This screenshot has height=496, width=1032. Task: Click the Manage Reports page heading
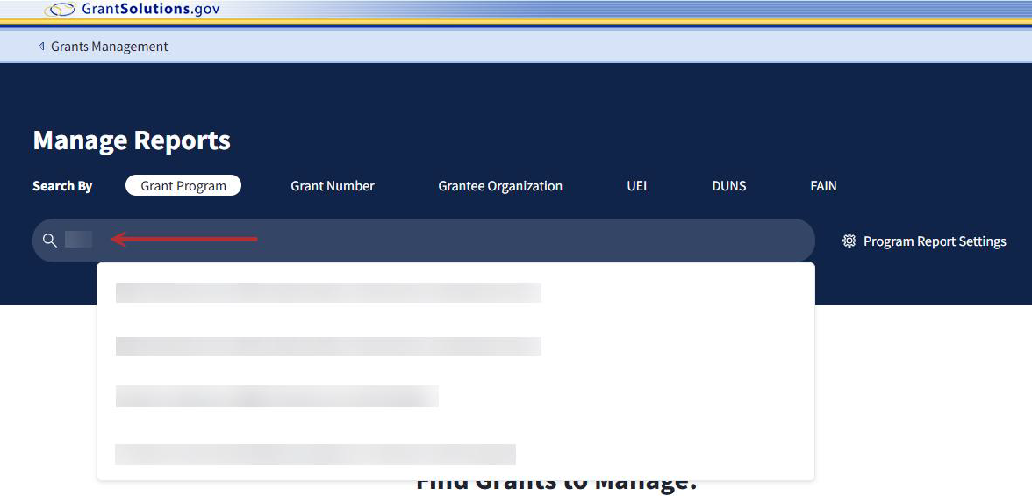(x=132, y=140)
